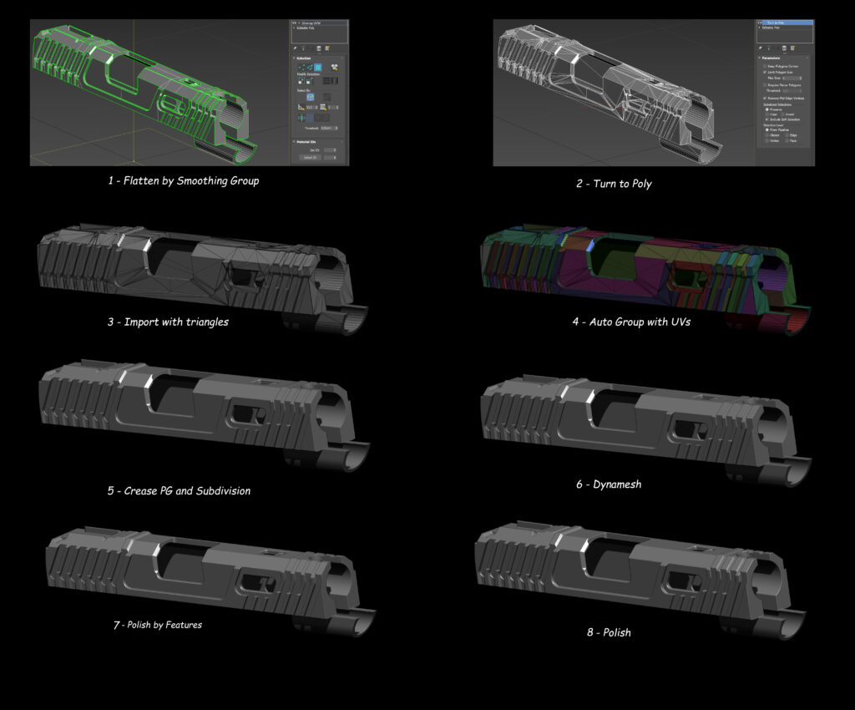Select the Invert radio option
Viewport: 855px width, 710px height.
[783, 114]
